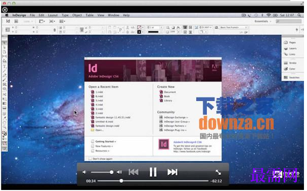This screenshot has width=307, height=191.
Task: Skip to next video track
Action: pyautogui.click(x=172, y=172)
